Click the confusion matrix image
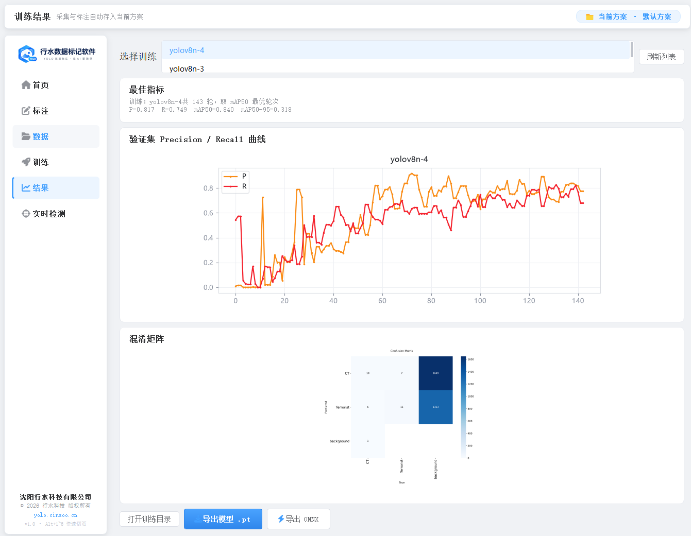The height and width of the screenshot is (536, 691). 401,417
